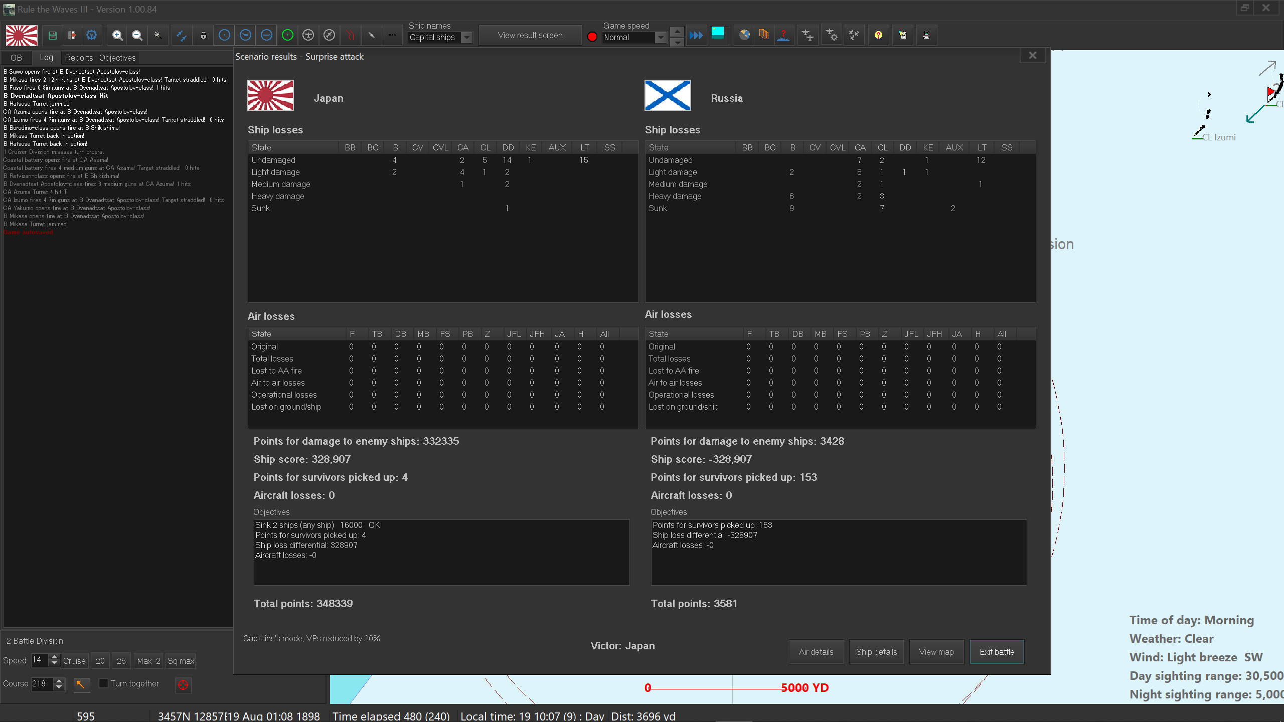Toggle the Turn together checkbox
The height and width of the screenshot is (722, 1284).
click(103, 683)
